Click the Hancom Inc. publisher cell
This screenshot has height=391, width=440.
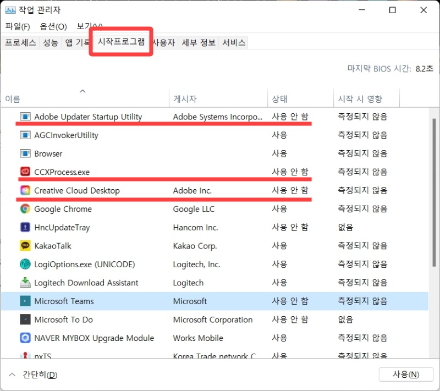(x=196, y=227)
